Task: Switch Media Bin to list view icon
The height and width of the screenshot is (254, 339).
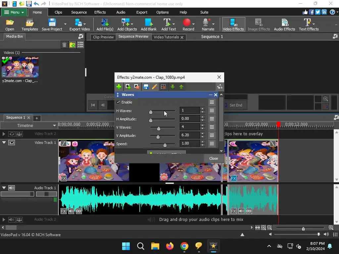Action: (x=80, y=45)
